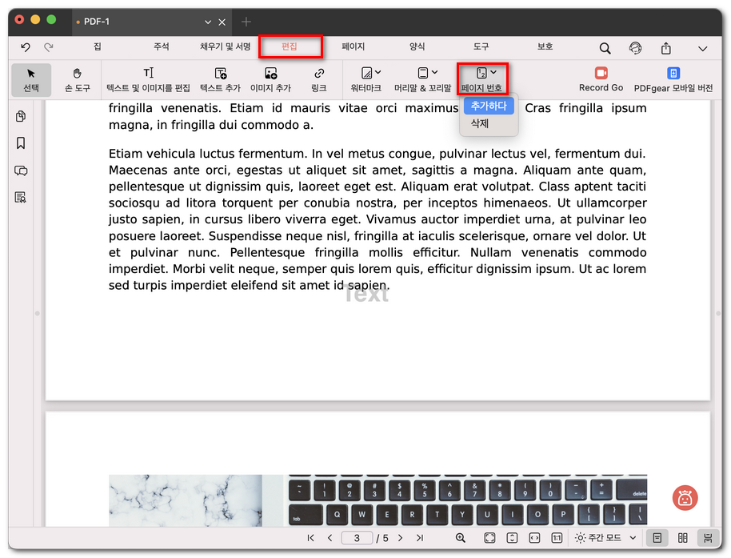Choose 삭제 from page number menu
The height and width of the screenshot is (558, 731).
click(480, 124)
